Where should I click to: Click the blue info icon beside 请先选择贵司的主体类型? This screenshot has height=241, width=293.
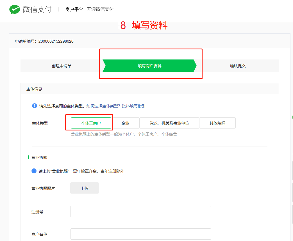point(34,106)
